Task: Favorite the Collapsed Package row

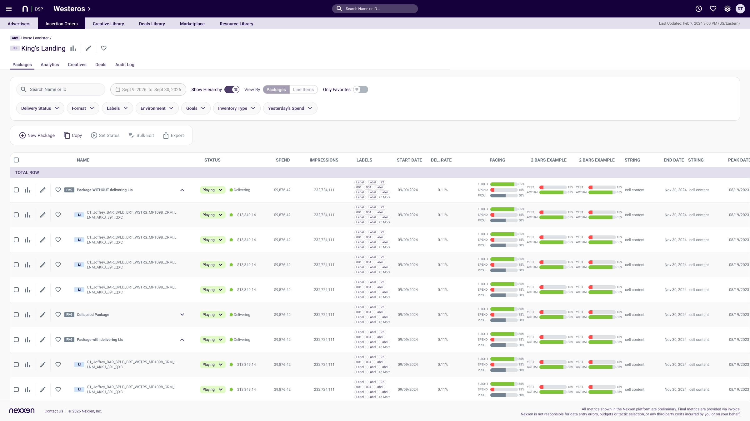Action: [58, 314]
